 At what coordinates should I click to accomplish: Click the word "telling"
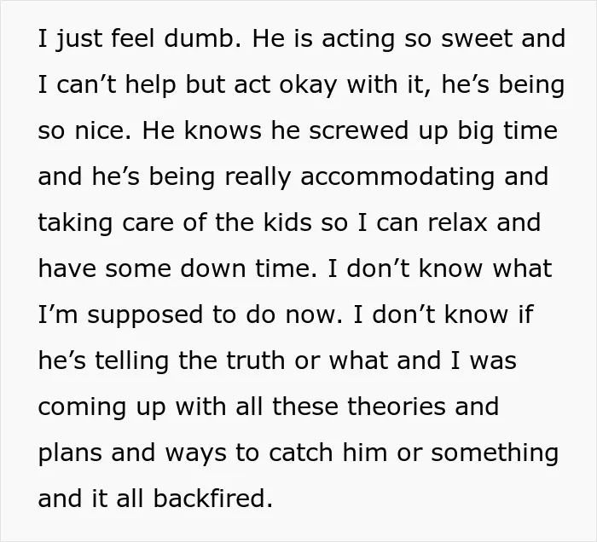pos(131,362)
